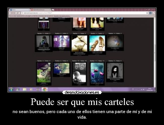Viewport: 164px width, 125px height.
Task: Click the taskbar clock and date
Action: click(x=150, y=90)
